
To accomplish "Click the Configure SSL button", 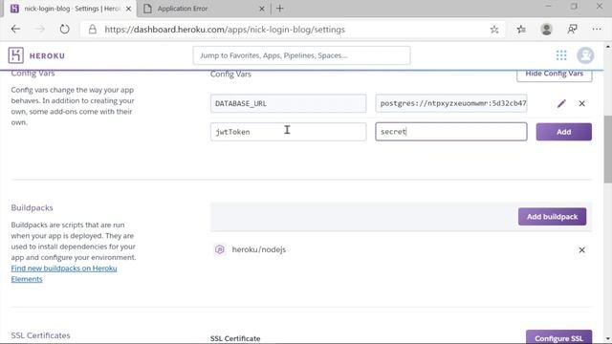I will 558,337.
